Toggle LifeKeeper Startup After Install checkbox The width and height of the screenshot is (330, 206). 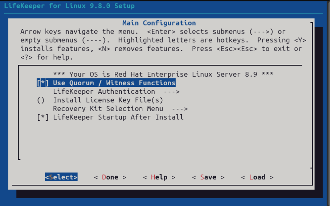[43, 117]
